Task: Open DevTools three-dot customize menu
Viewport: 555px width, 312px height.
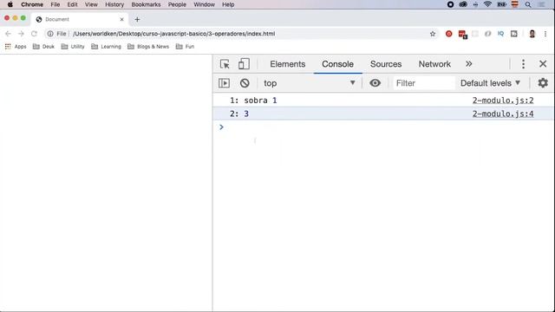Action: [523, 64]
